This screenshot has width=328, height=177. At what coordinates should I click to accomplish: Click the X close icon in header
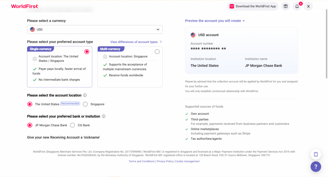point(308,6)
